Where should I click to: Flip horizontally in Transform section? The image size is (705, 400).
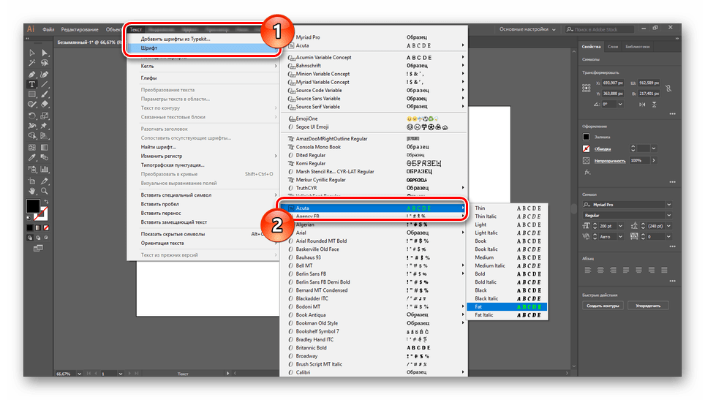[642, 105]
